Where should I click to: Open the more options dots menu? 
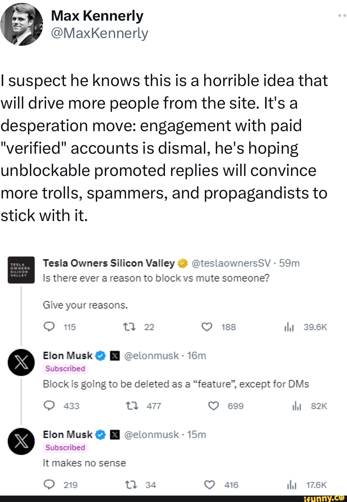[x=342, y=15]
